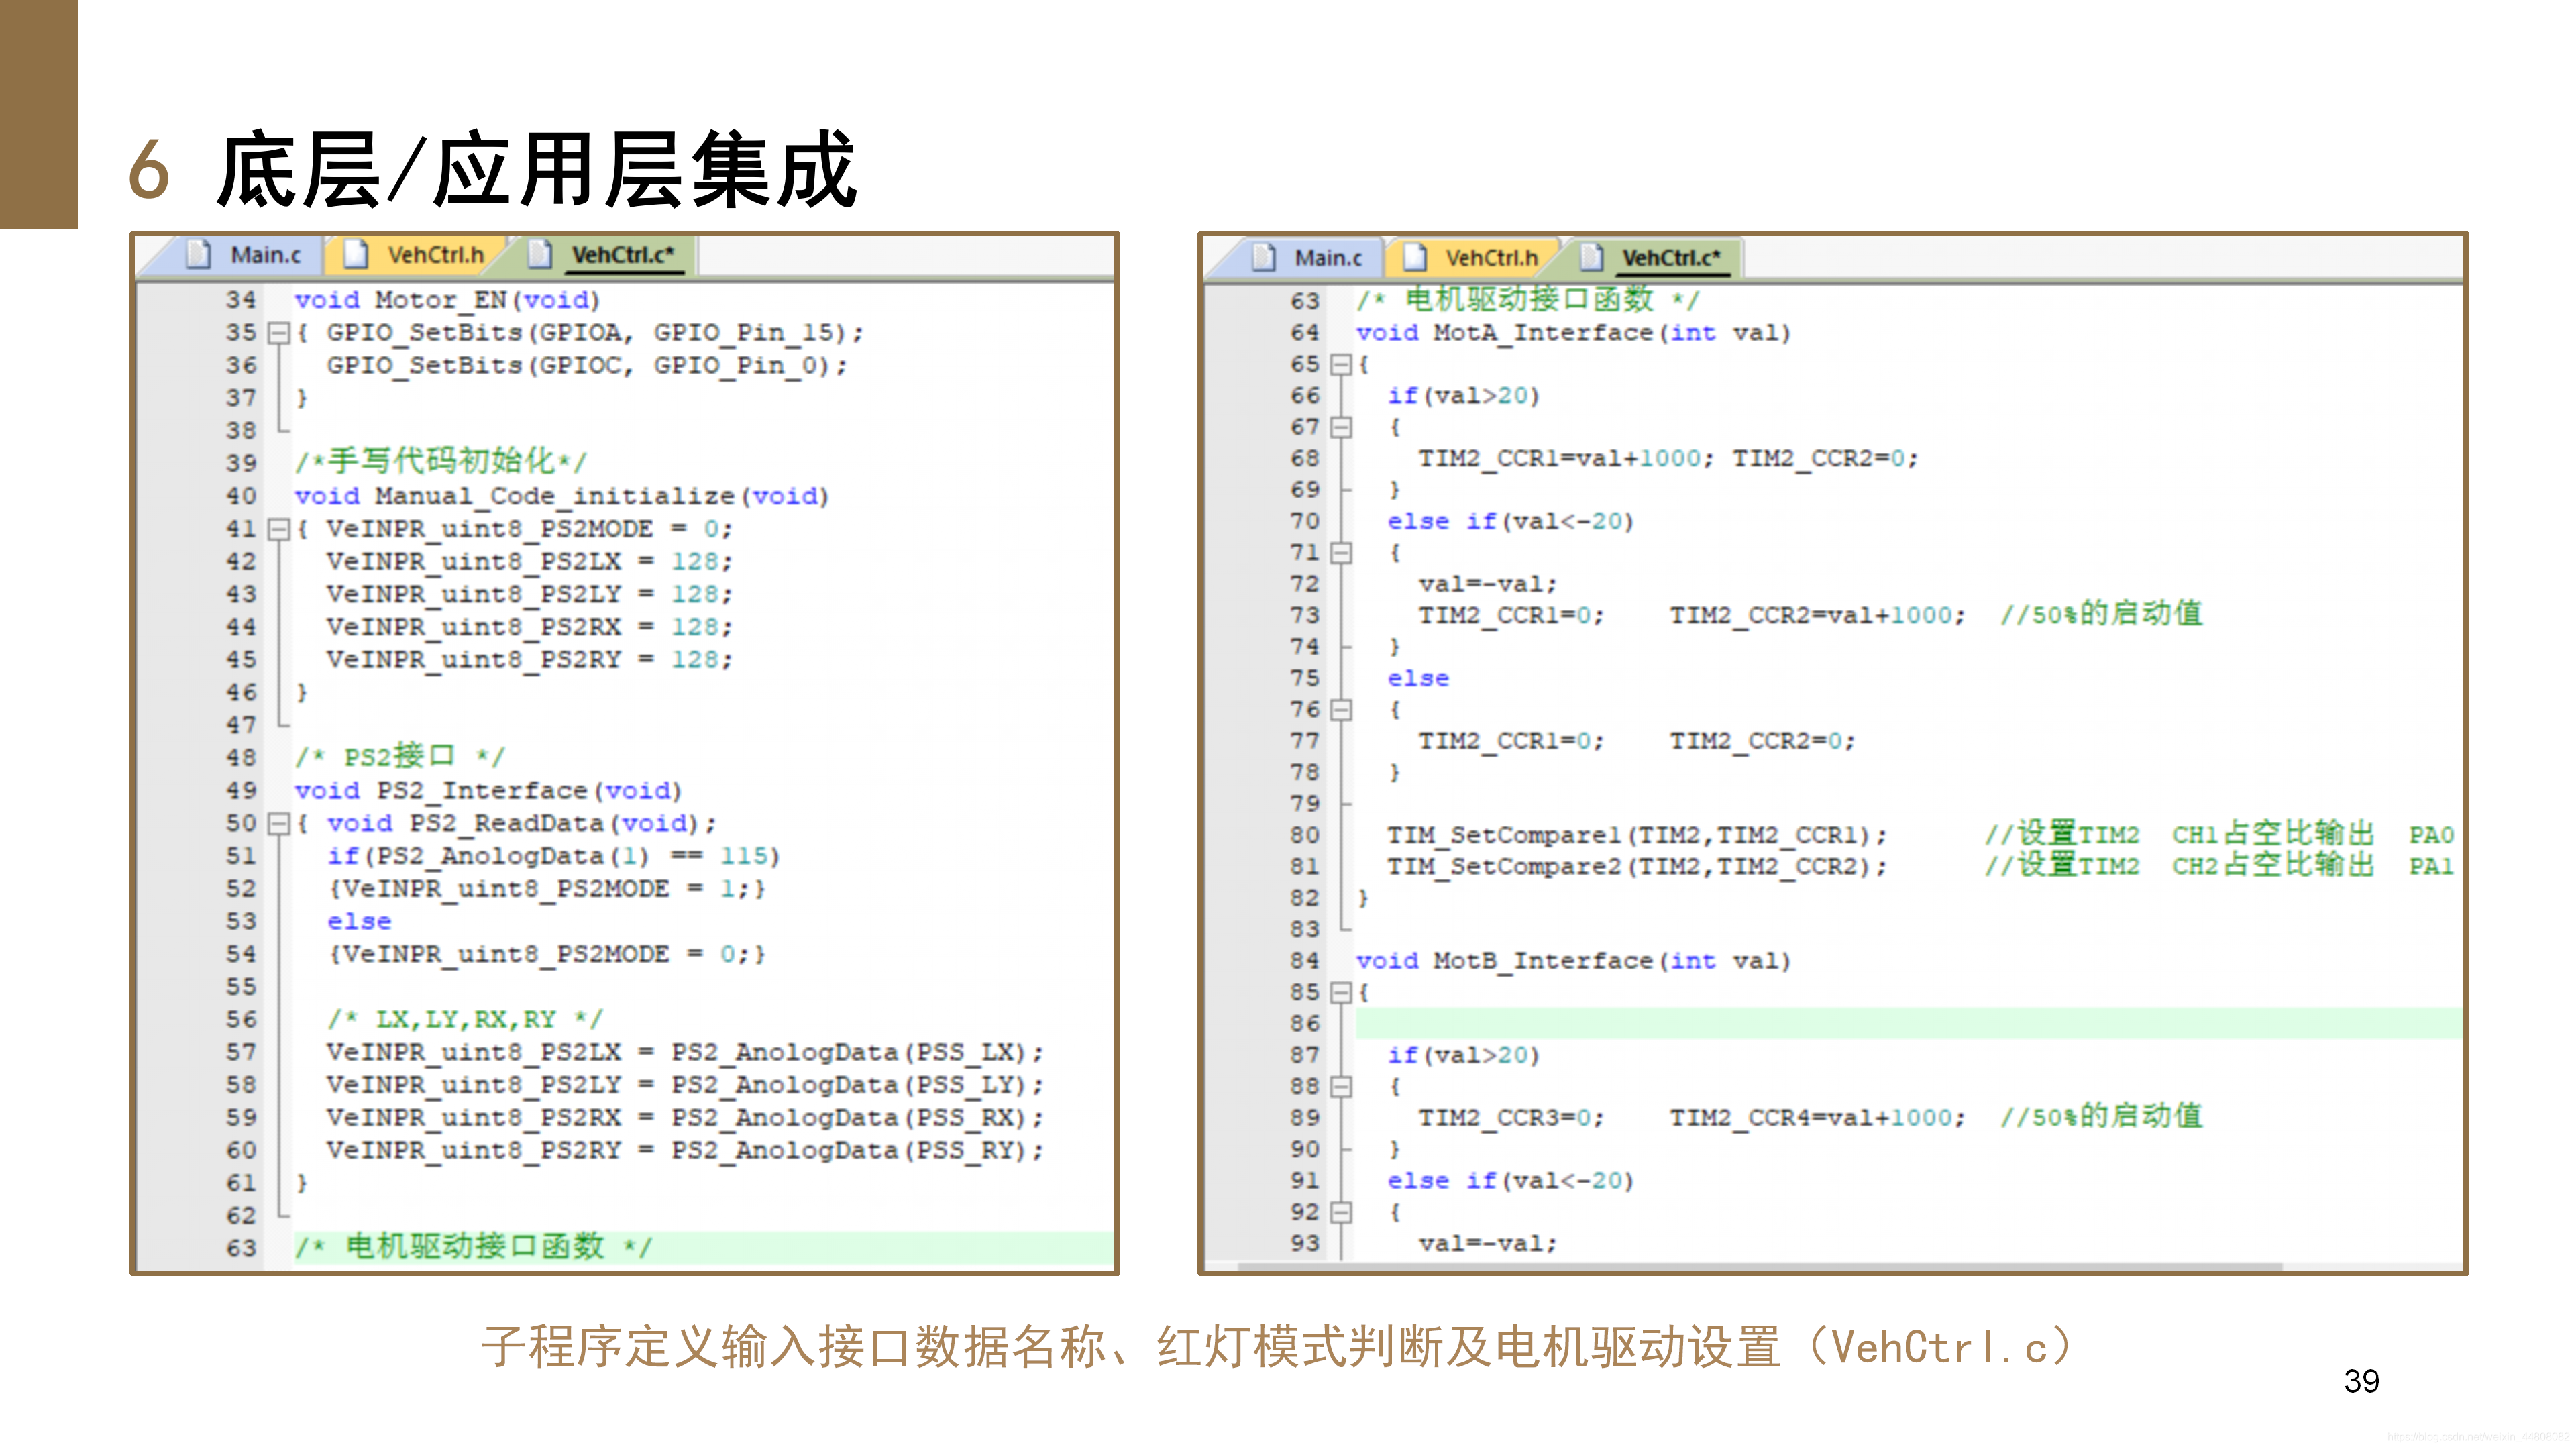Screen dimensions: 2576x1449
Task: Click comment '/* PS2接口 */' on line 48
Action: point(400,756)
